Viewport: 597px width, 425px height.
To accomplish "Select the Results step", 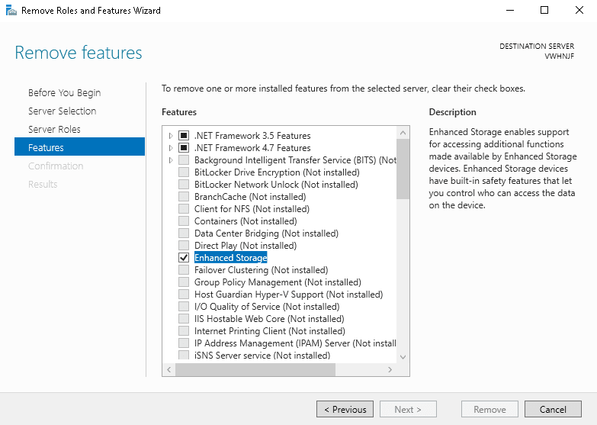I will (x=43, y=184).
